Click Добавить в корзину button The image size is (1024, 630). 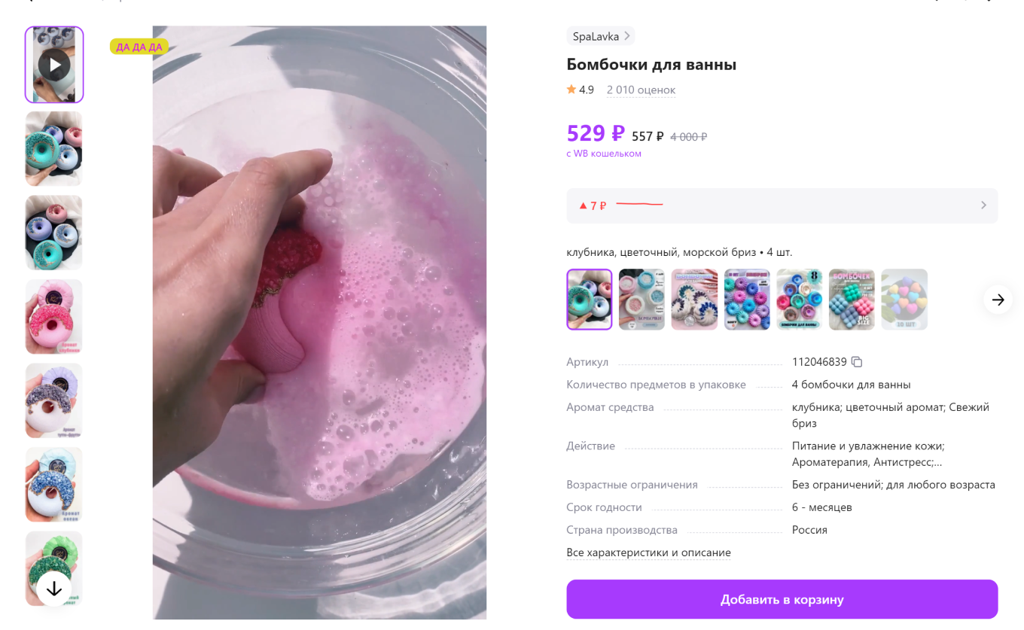coord(782,598)
